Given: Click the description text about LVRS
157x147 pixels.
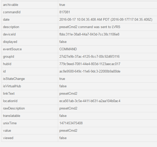Looking at the screenshot, I should 90,27.
